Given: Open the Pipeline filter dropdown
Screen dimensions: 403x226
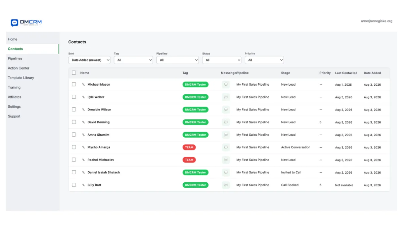Looking at the screenshot, I should pyautogui.click(x=177, y=60).
